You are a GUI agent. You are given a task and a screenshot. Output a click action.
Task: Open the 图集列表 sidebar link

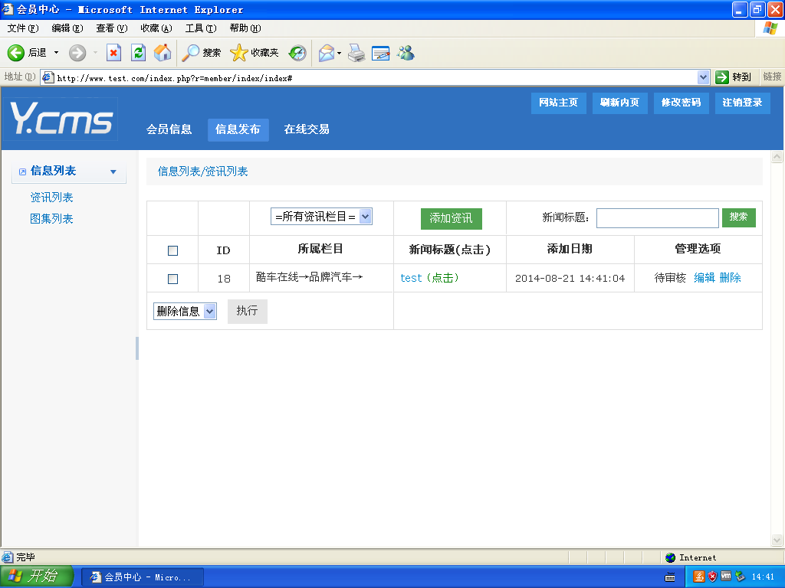[51, 219]
